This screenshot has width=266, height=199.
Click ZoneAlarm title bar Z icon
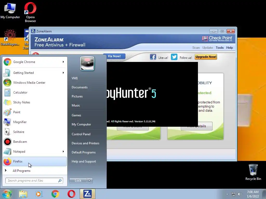[33, 31]
